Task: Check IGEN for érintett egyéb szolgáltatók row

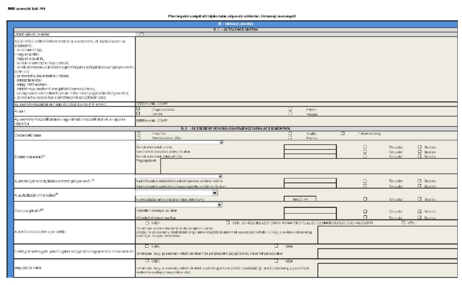Action: tap(147, 246)
